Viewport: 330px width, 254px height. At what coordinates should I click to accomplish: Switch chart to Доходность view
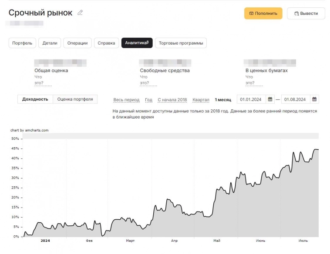point(35,99)
